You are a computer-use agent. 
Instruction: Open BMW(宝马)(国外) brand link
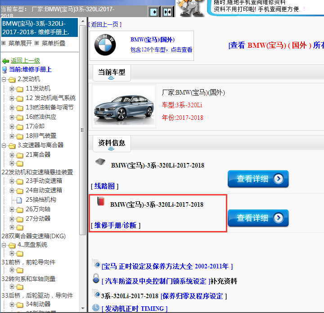click(x=153, y=40)
